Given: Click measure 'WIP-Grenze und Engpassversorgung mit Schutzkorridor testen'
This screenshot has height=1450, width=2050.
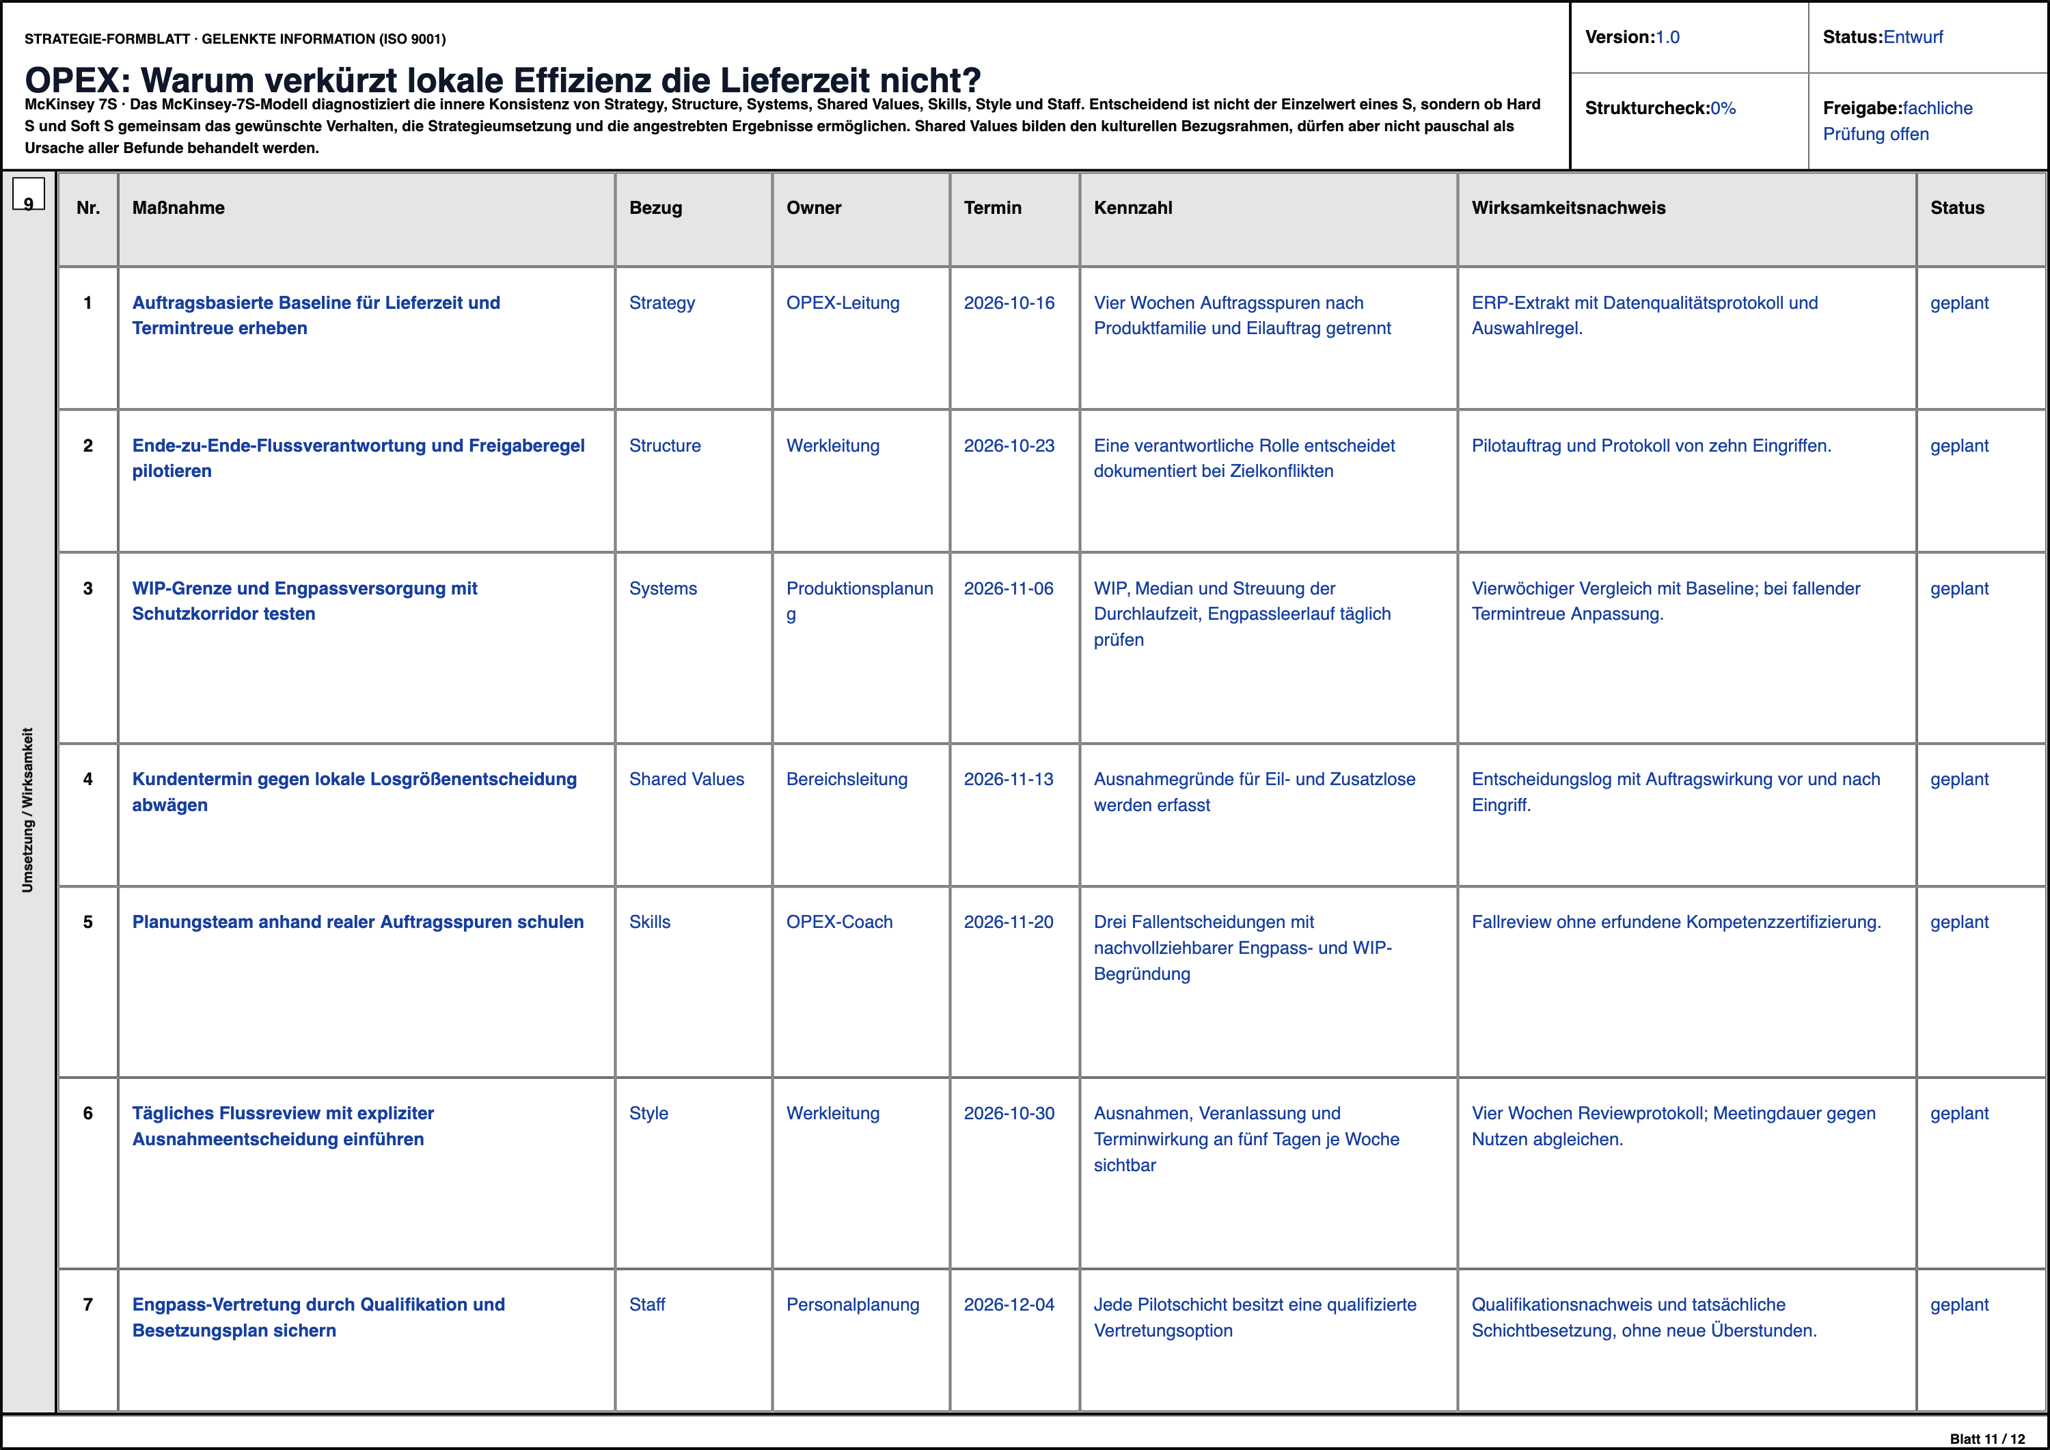Looking at the screenshot, I should point(305,601).
